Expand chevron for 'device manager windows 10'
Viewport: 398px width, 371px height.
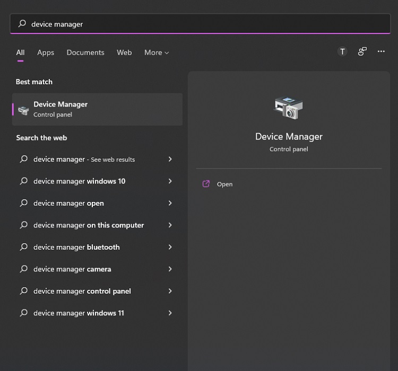pos(170,181)
